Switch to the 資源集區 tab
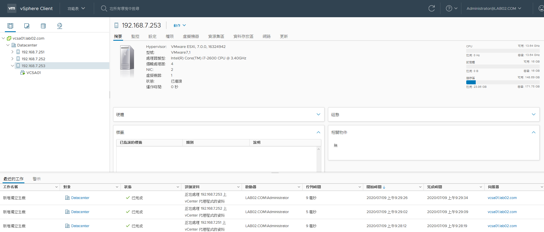The height and width of the screenshot is (232, 544). 216,36
